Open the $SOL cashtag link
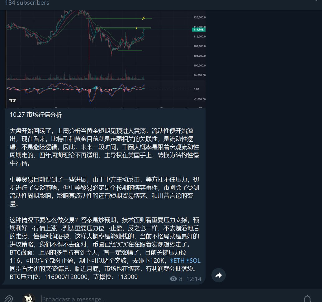This screenshot has height=302, width=322. [195, 261]
